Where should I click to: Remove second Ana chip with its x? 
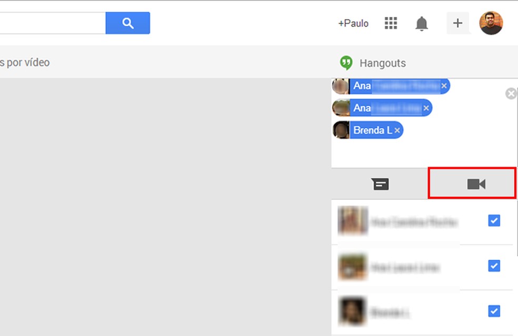[426, 108]
